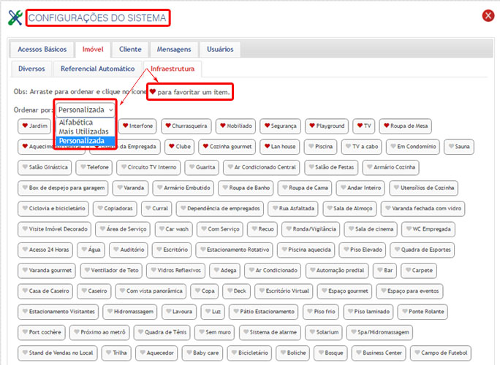Image resolution: width=500 pixels, height=365 pixels.
Task: Toggle favorite heart on Lan house
Action: pos(267,147)
